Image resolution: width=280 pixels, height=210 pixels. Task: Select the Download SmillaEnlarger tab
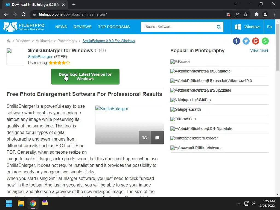[x=35, y=5]
